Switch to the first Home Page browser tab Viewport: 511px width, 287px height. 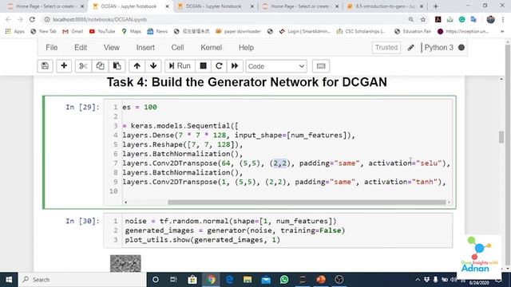46,6
